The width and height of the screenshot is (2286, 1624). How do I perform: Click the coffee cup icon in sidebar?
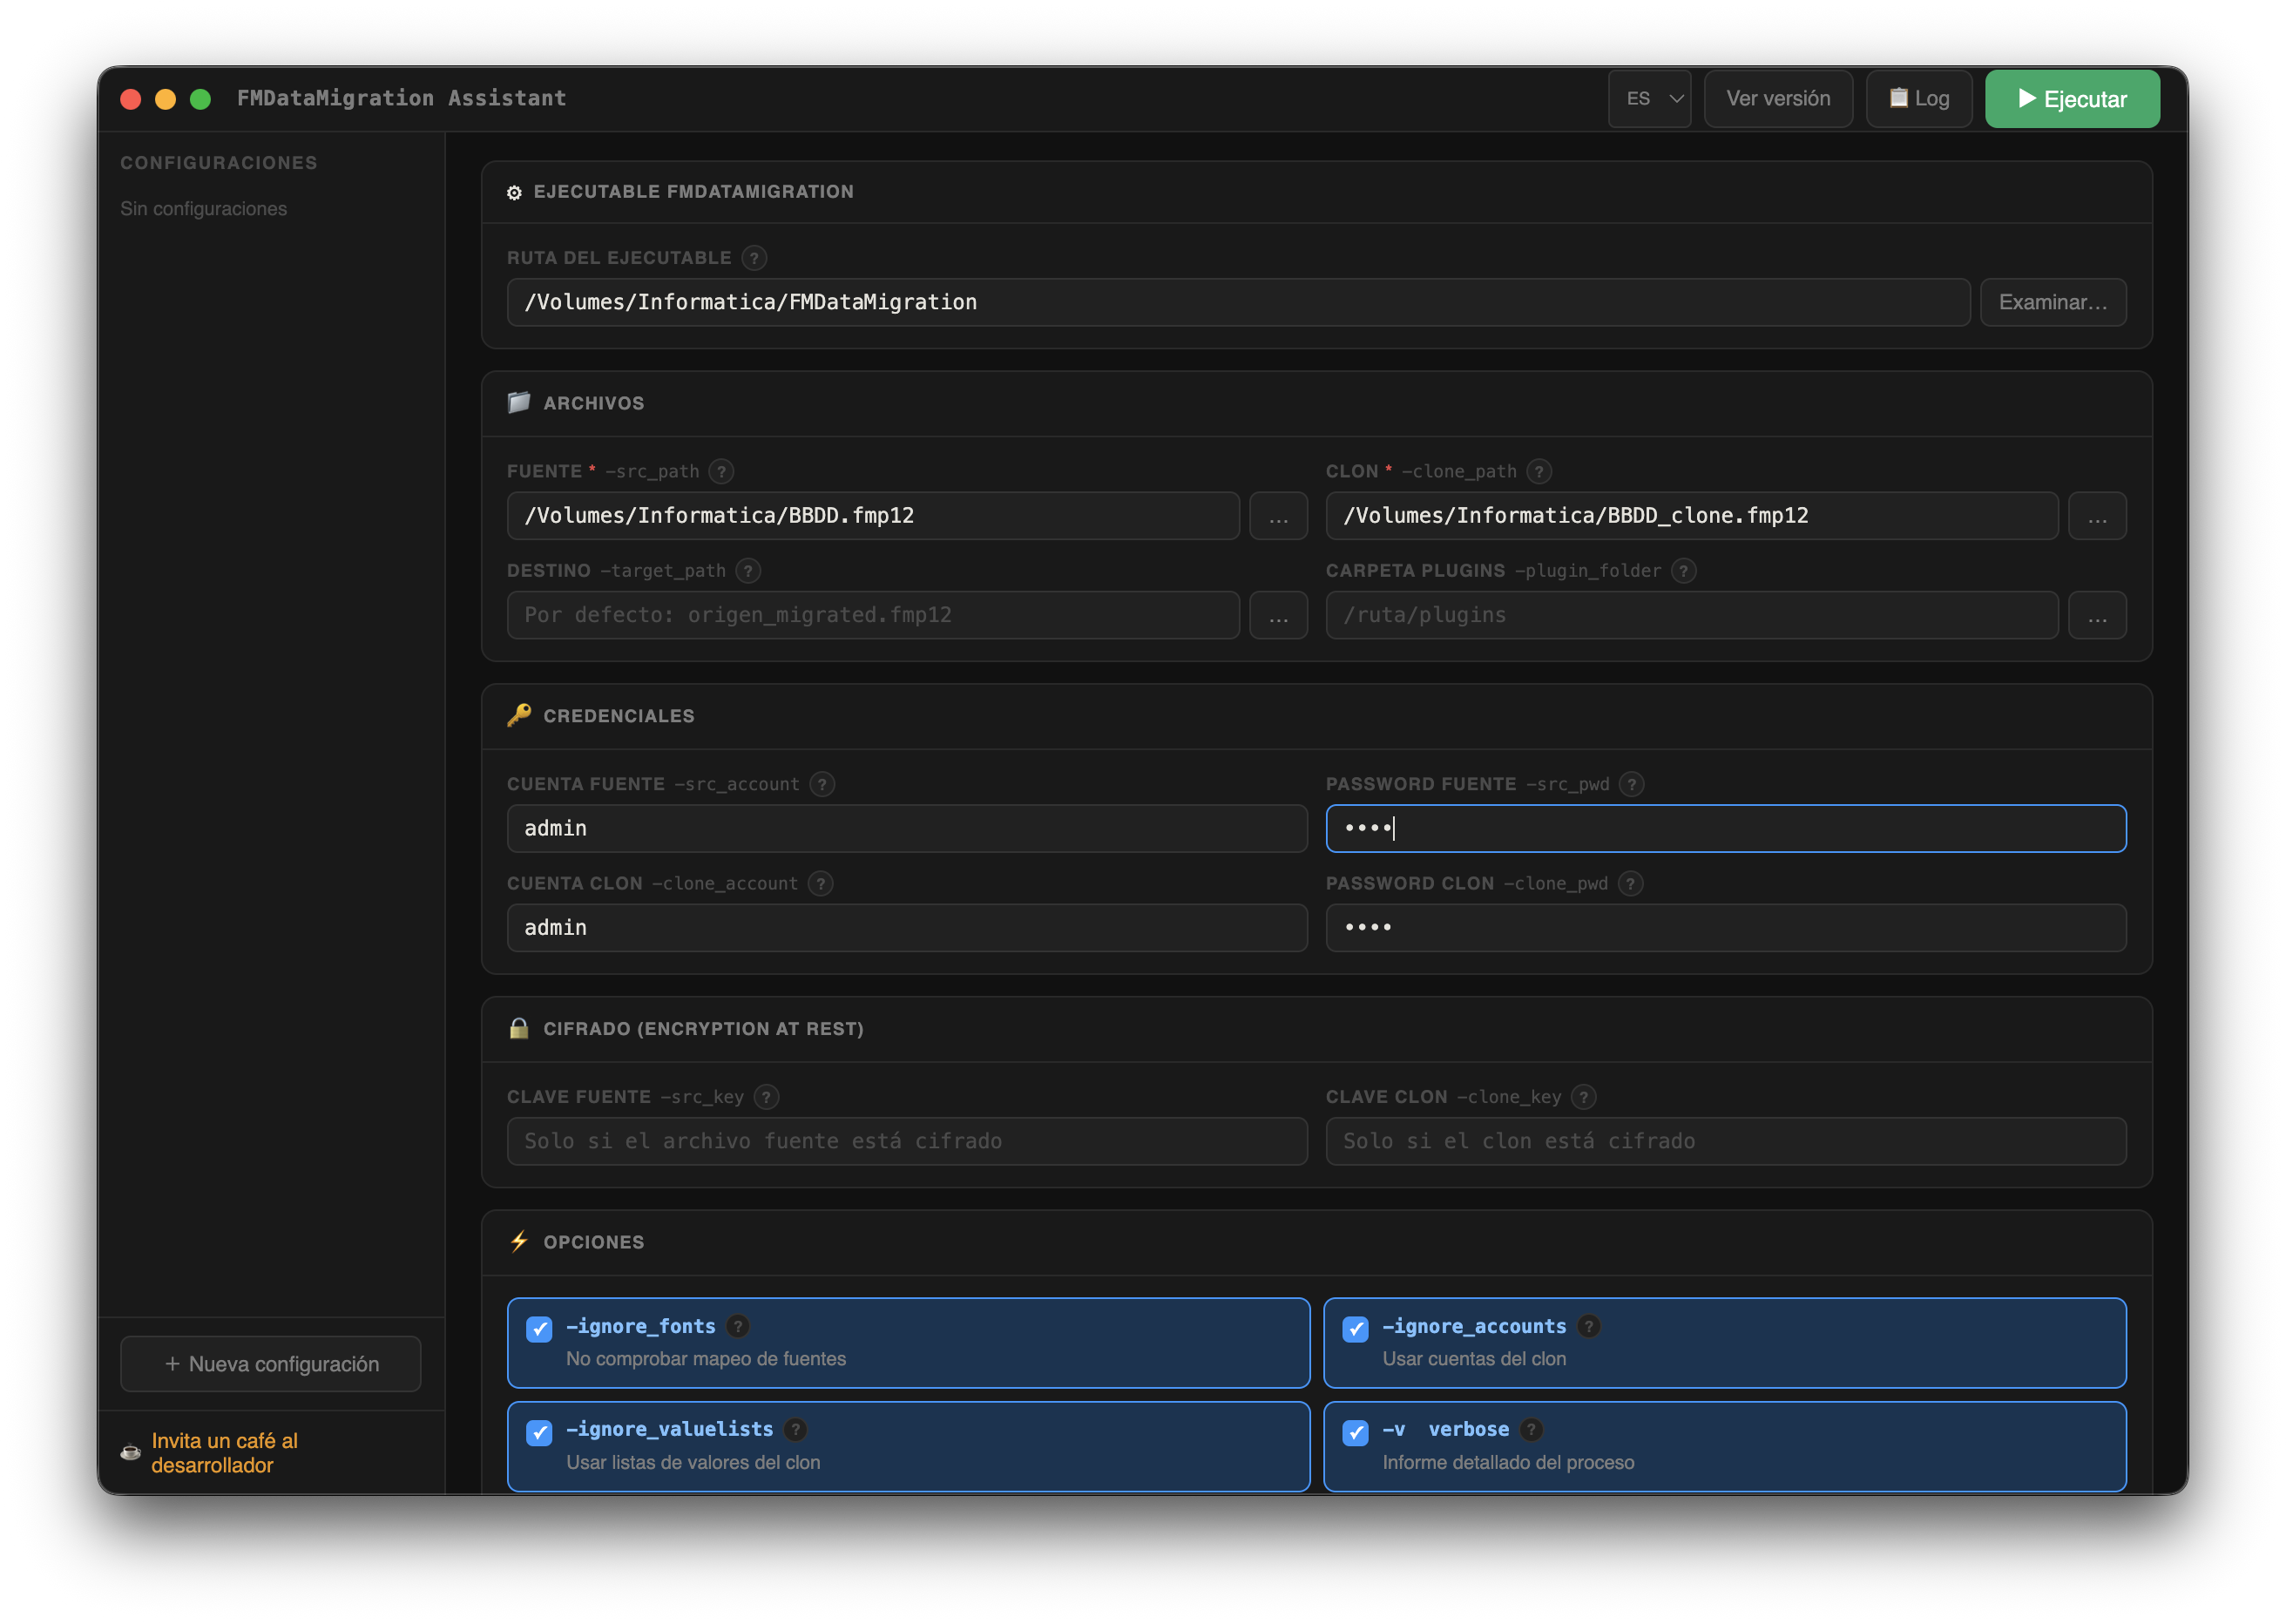coord(131,1453)
